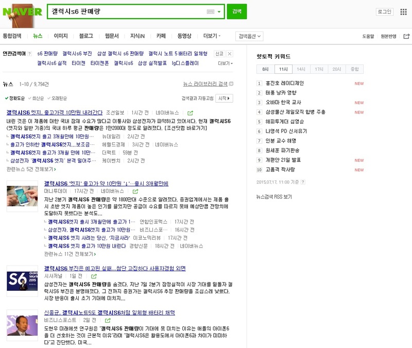Viewport: 412px width, 348px height.
Task: Click help icon beside 11:00 기준 timestamp
Action: [303, 182]
